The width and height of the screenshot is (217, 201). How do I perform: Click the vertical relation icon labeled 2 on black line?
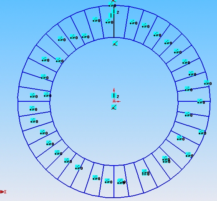pyautogui.click(x=114, y=12)
